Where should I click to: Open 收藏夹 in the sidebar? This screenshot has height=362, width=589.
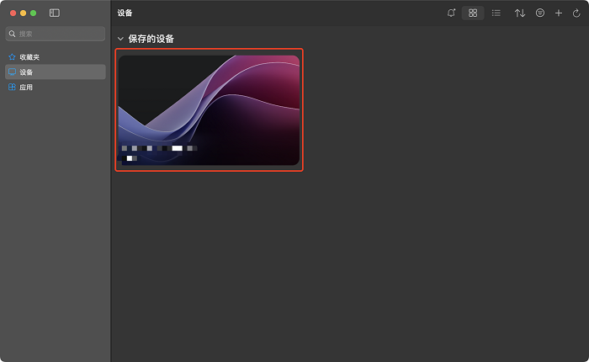pos(29,57)
